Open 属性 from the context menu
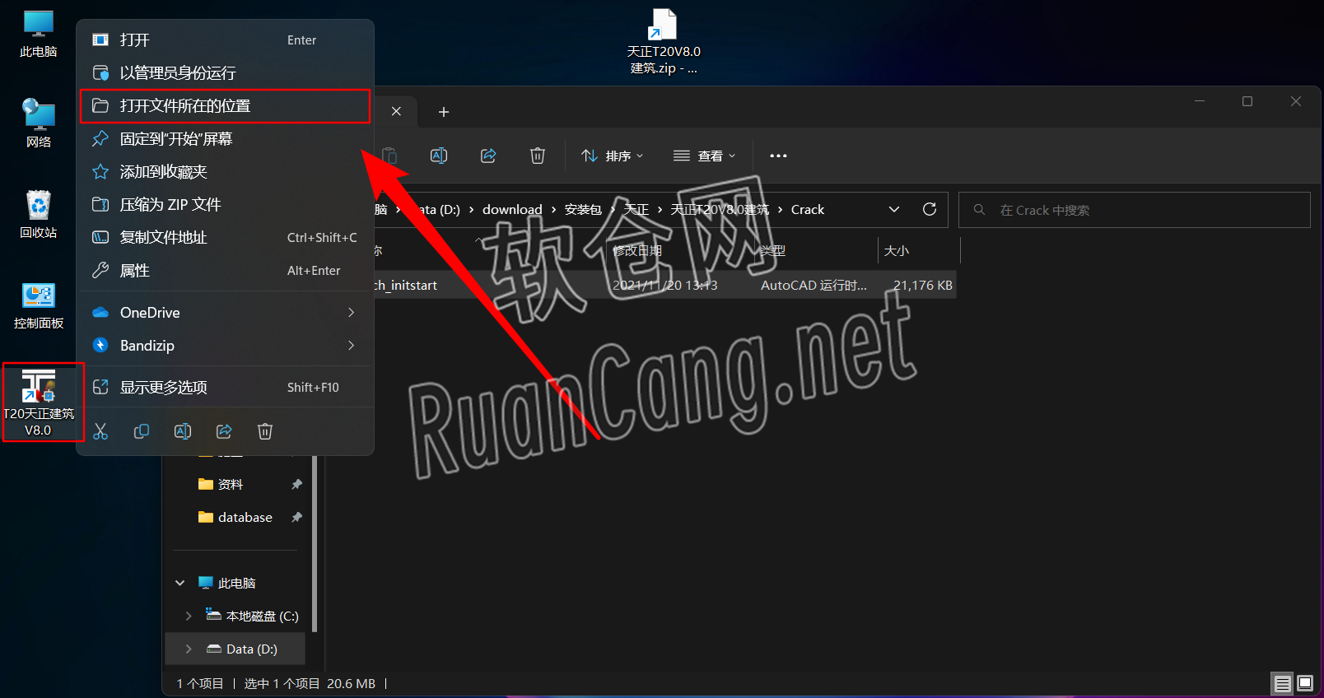Image resolution: width=1324 pixels, height=698 pixels. (225, 270)
